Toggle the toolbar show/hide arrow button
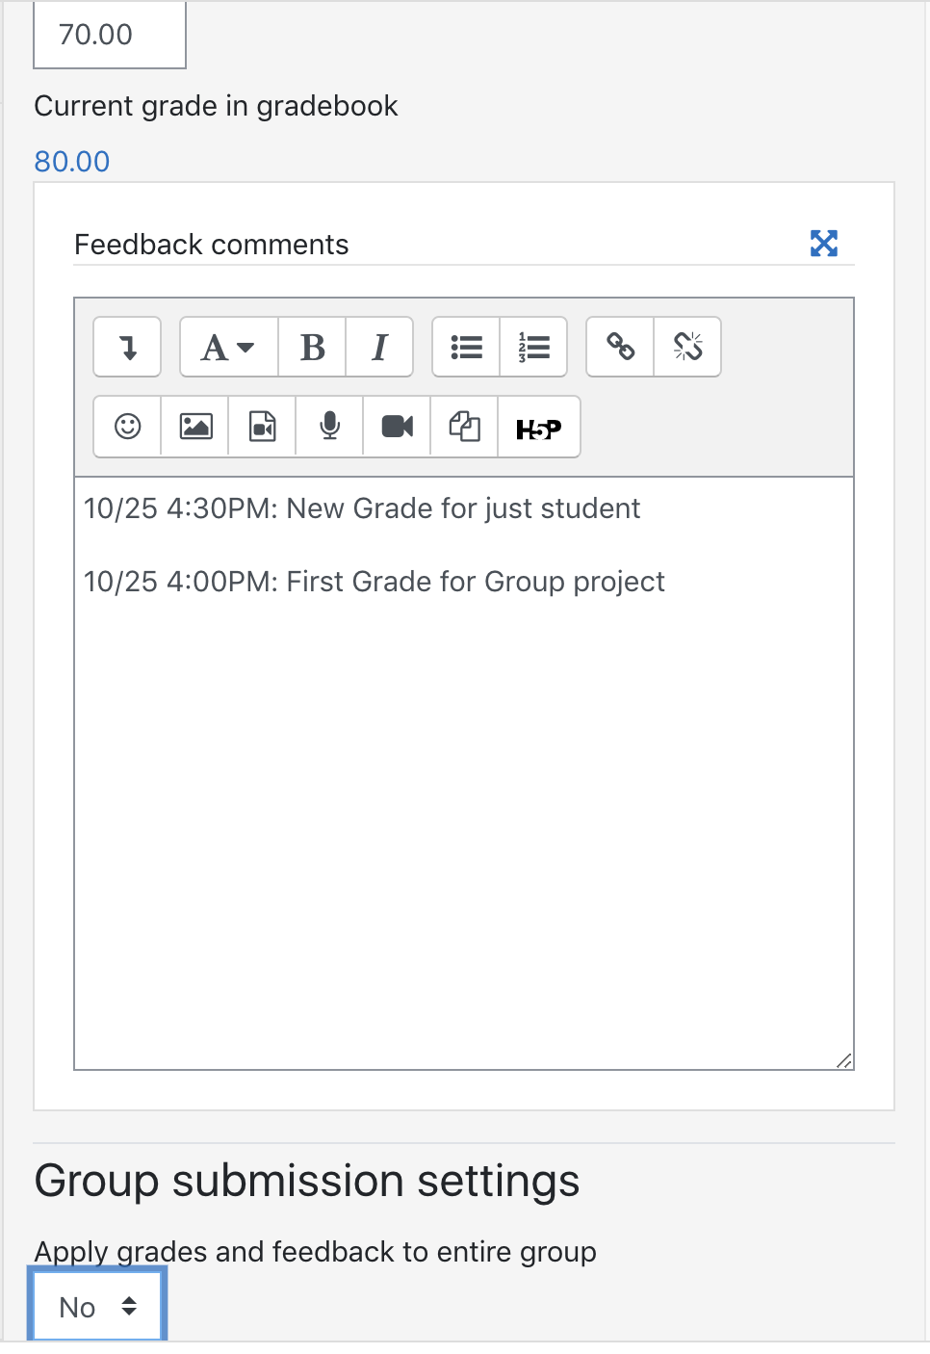The width and height of the screenshot is (930, 1354). (x=127, y=347)
